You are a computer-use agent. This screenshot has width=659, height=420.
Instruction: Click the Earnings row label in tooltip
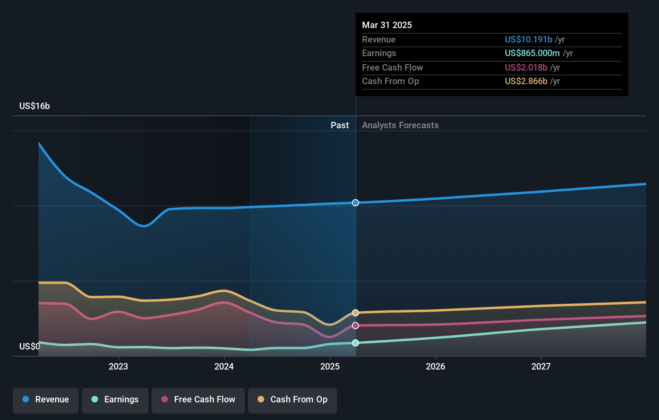pos(379,53)
